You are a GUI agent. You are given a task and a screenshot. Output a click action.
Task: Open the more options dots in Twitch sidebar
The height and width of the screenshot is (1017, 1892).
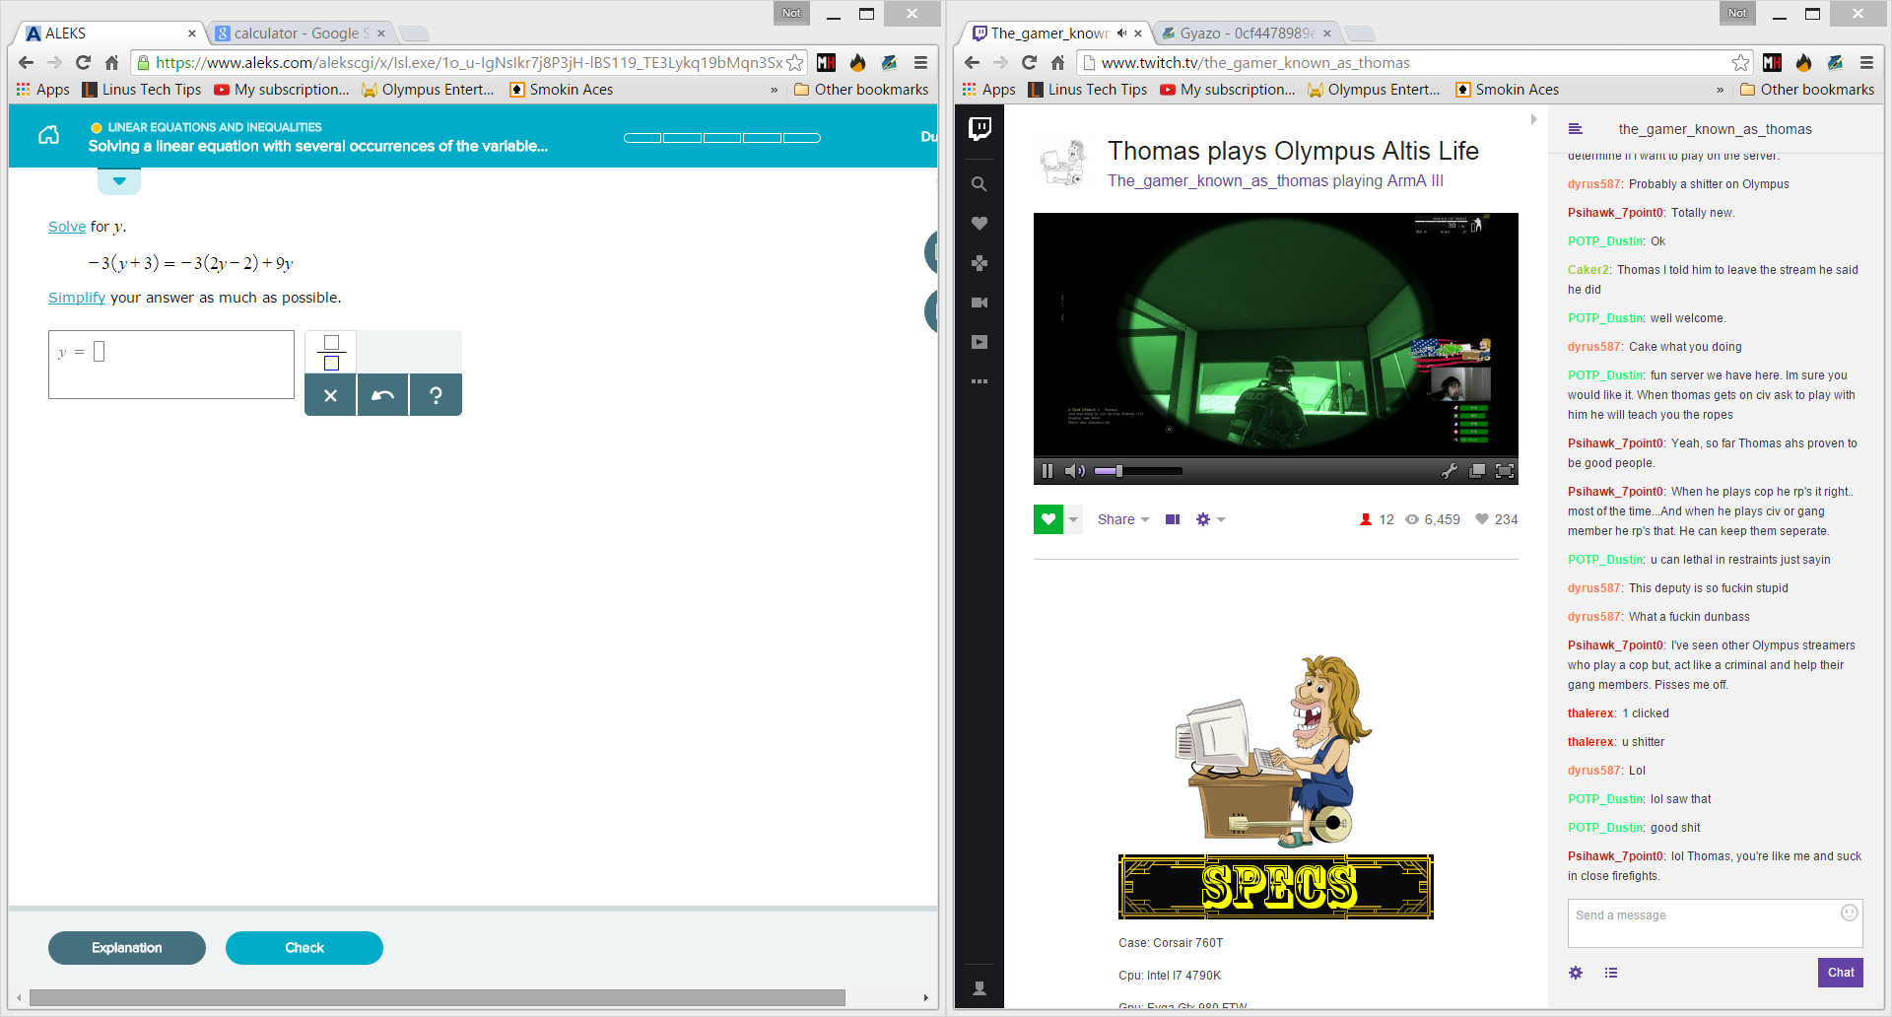click(x=980, y=381)
